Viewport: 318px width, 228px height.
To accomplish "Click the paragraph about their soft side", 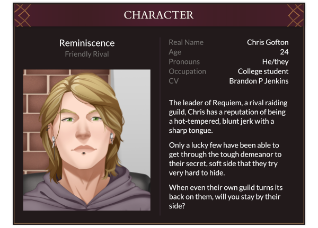I will click(225, 159).
